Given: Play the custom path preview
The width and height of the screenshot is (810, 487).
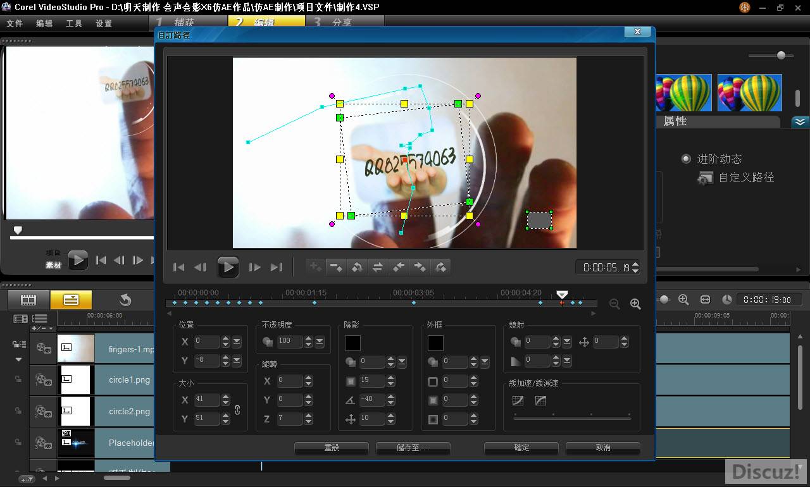Looking at the screenshot, I should click(228, 267).
